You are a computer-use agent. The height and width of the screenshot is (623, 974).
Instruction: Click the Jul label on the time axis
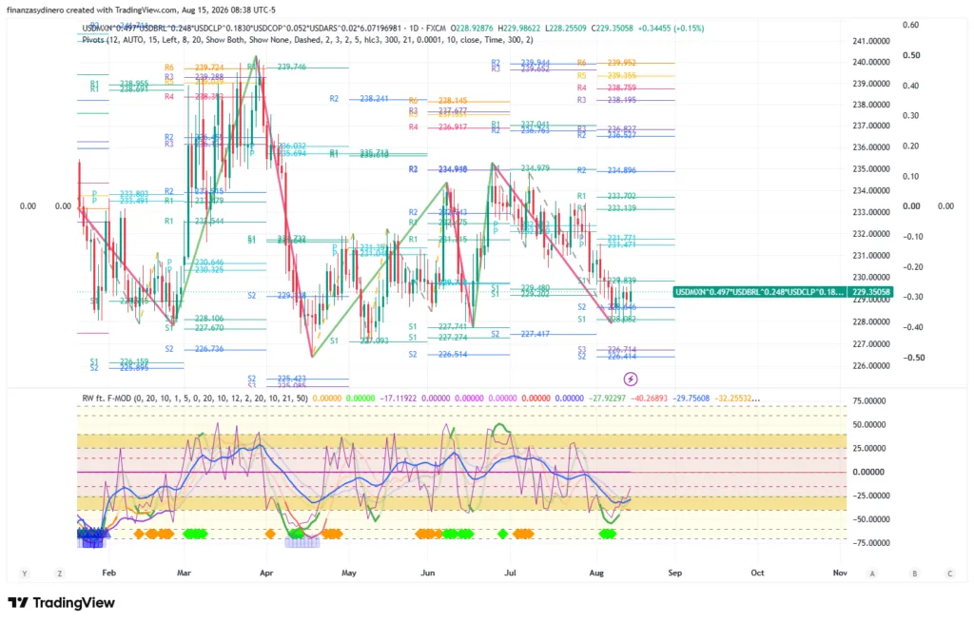510,573
